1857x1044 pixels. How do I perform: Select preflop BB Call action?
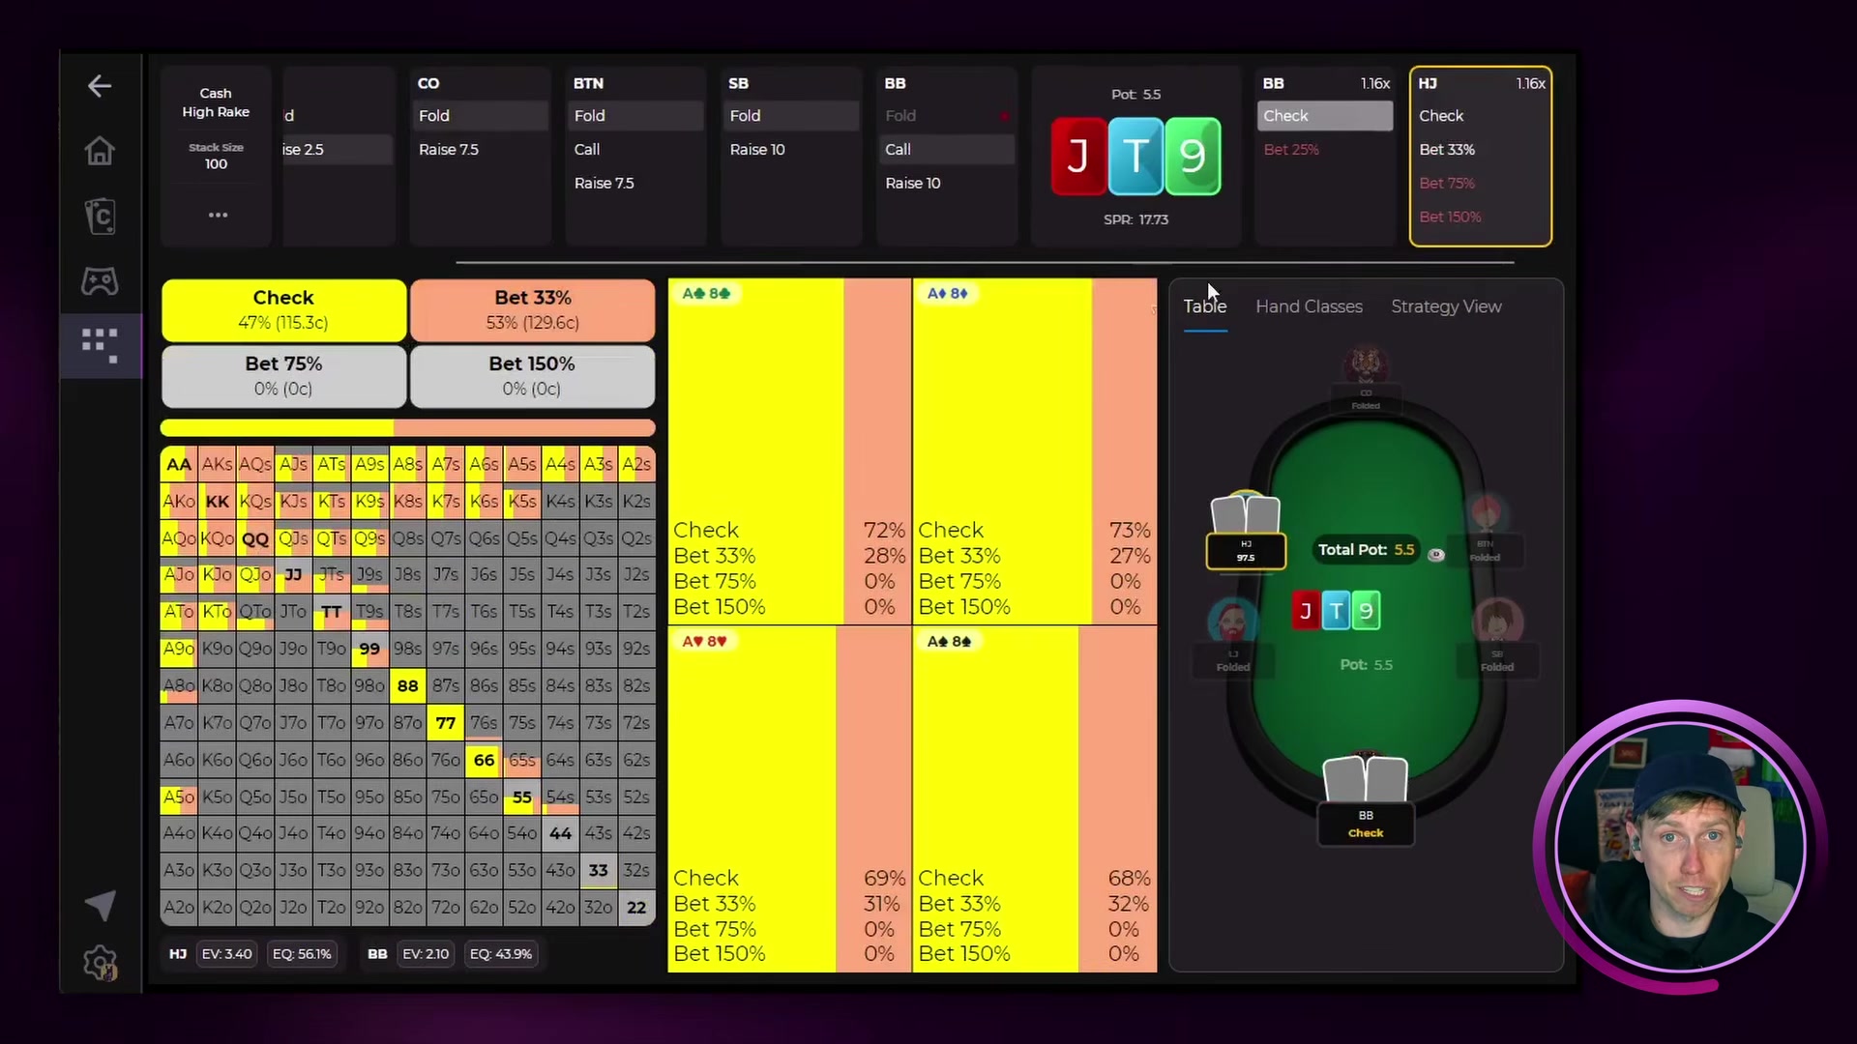pos(947,149)
